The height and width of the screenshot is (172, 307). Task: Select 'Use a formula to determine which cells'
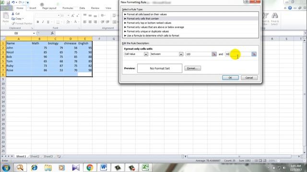pyautogui.click(x=190, y=36)
